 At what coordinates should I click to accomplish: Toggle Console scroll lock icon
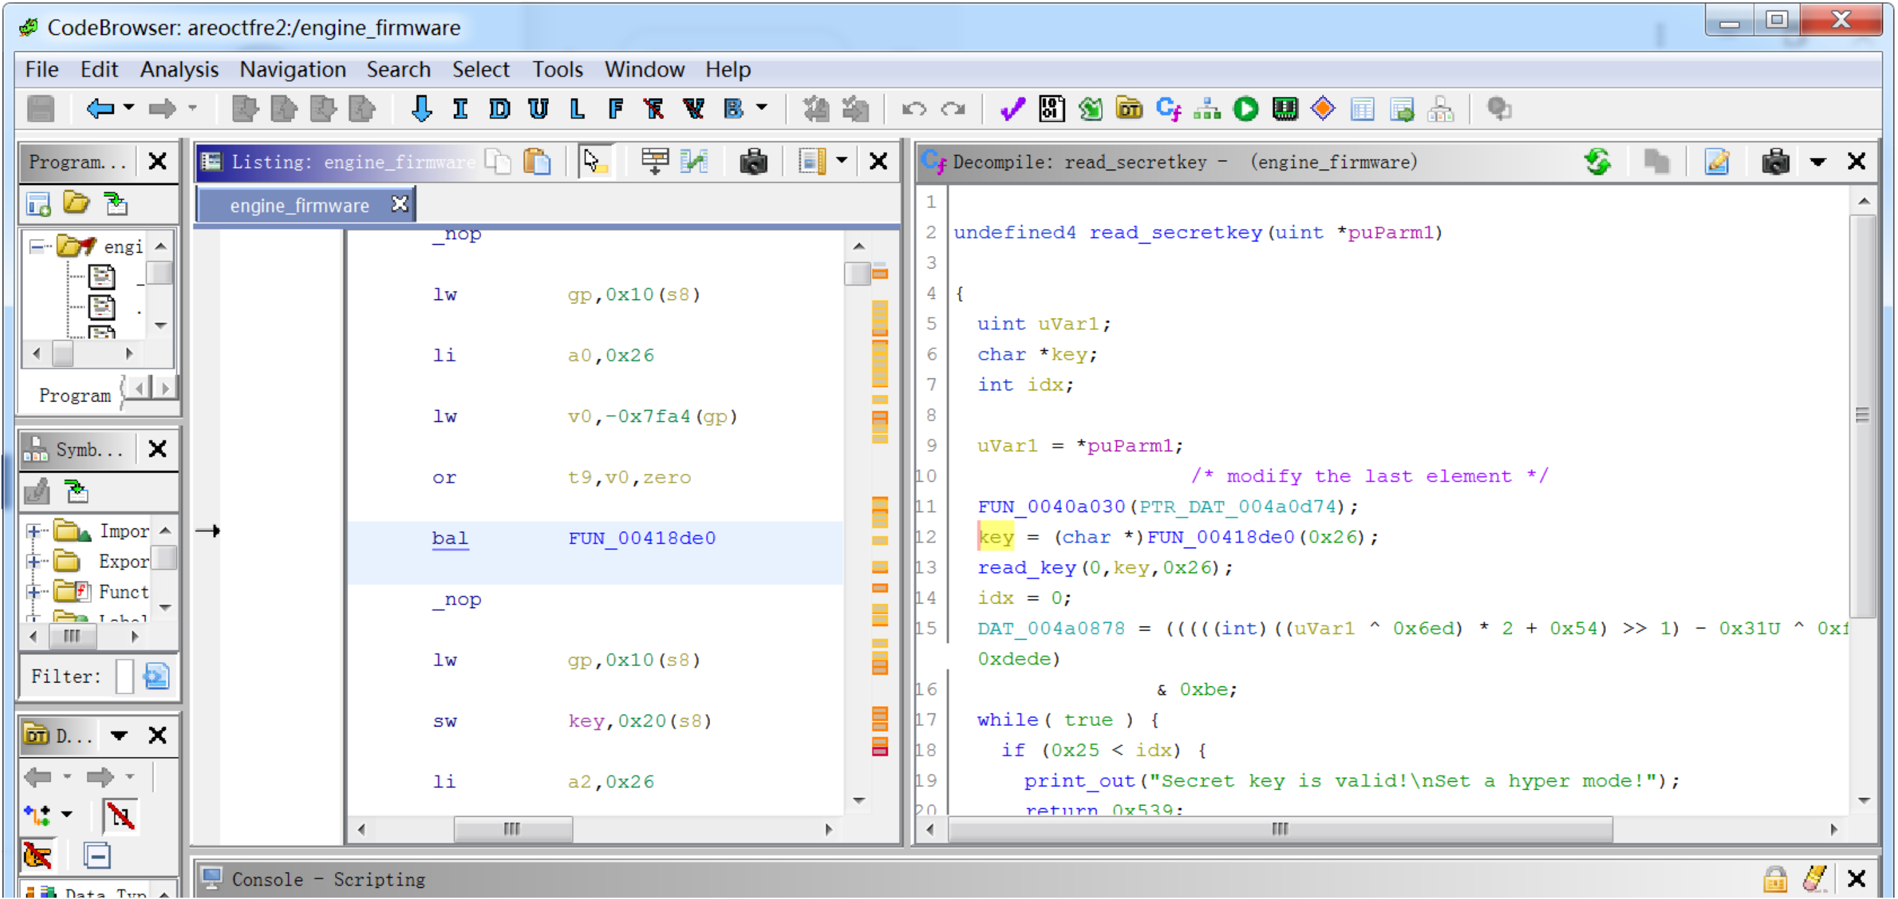(1774, 879)
